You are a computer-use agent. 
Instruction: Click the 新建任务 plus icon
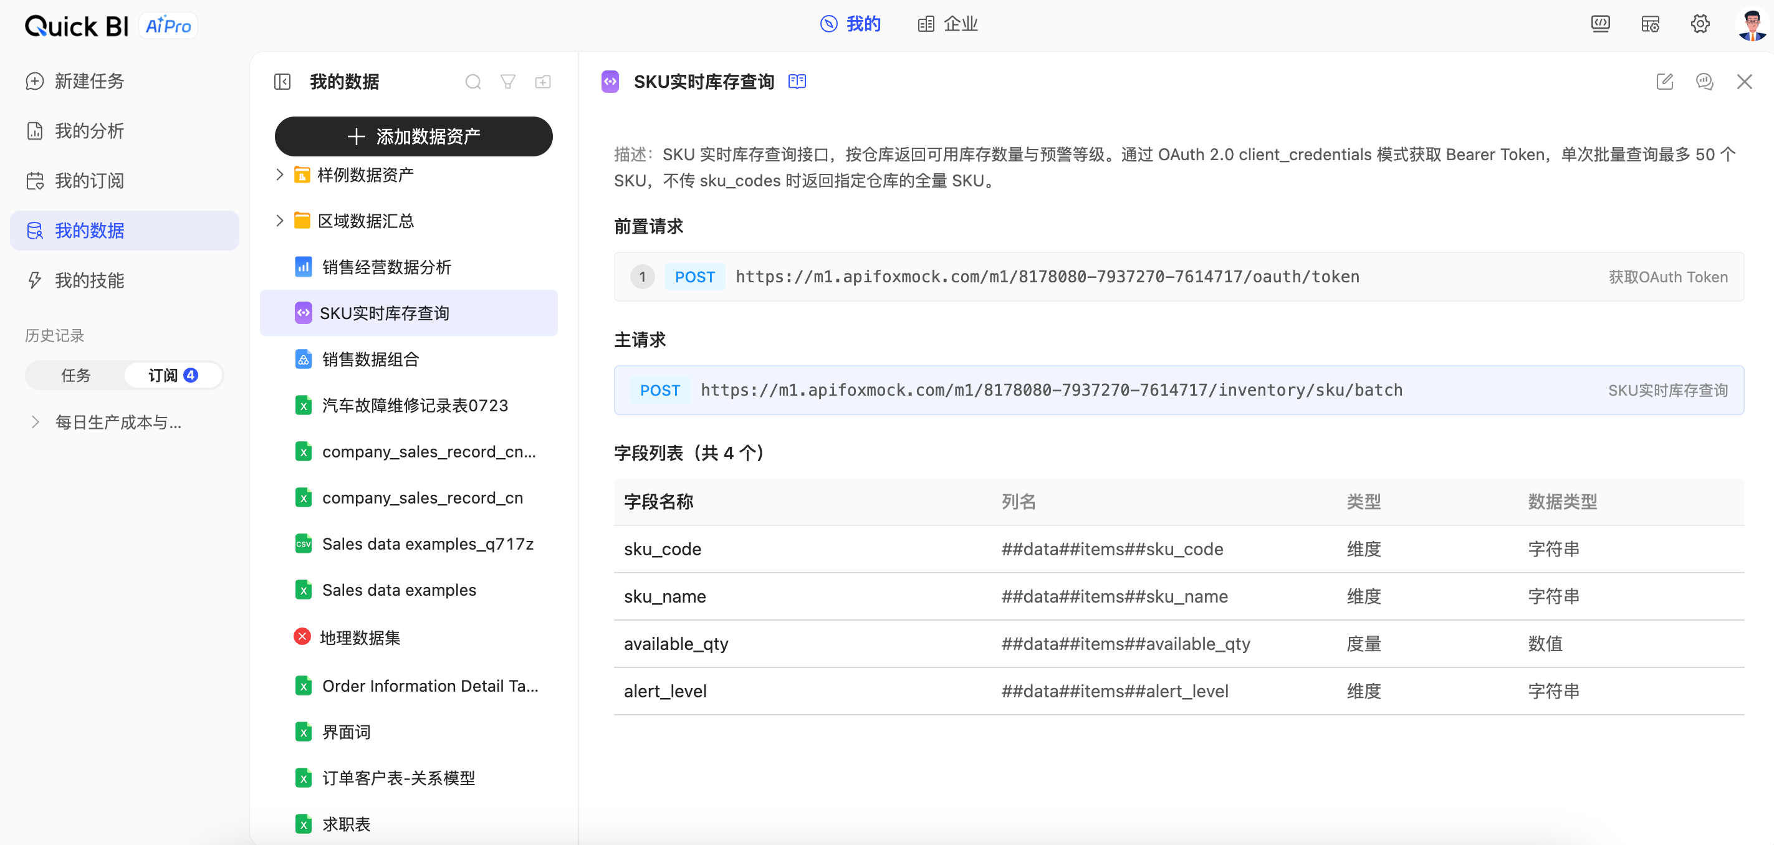(35, 81)
